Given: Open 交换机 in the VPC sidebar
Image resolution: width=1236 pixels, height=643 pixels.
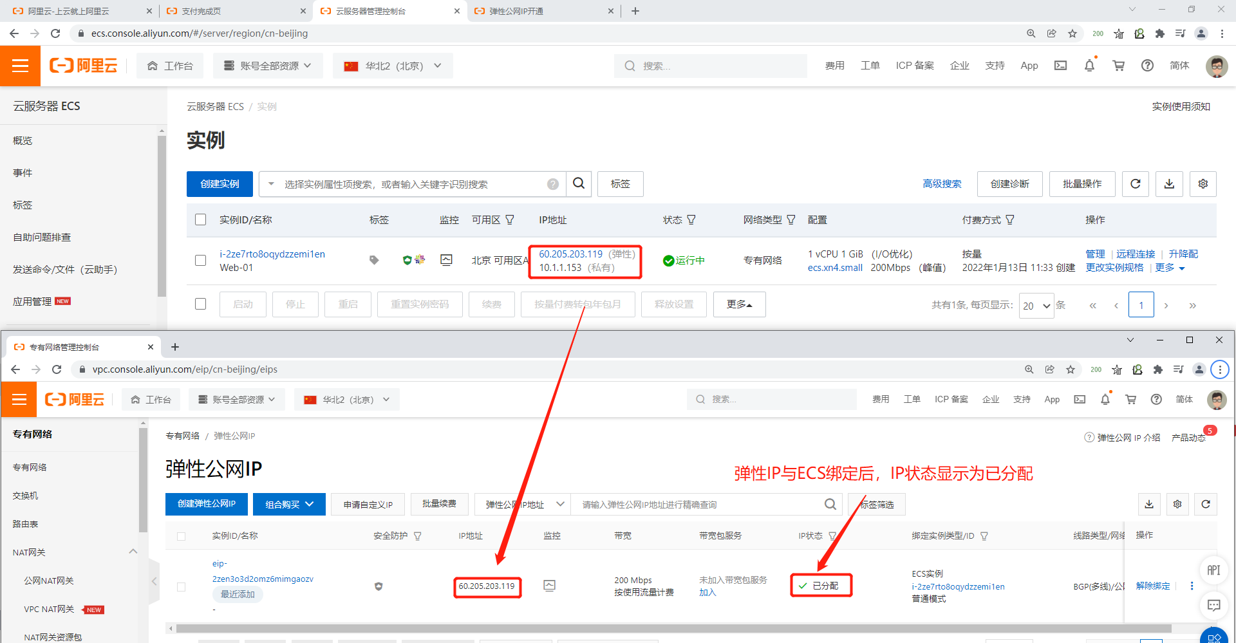Looking at the screenshot, I should coord(25,496).
